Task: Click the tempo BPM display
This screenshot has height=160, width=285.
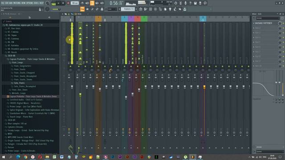Action: pyautogui.click(x=75, y=3)
